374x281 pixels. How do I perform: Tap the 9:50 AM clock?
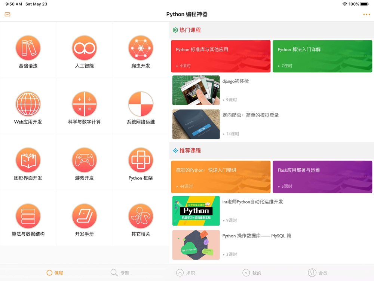pos(13,4)
